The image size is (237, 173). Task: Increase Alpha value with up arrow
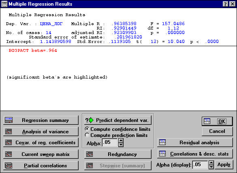coord(121,141)
